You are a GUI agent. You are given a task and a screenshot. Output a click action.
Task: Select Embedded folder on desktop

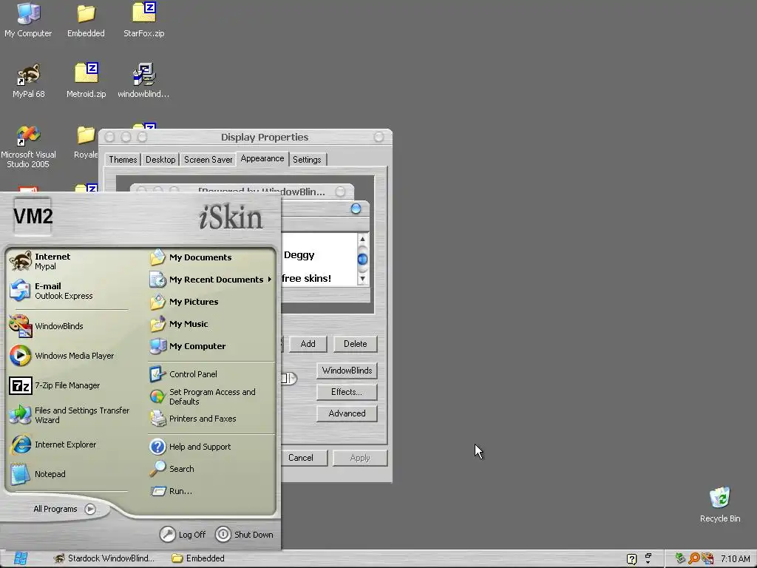pyautogui.click(x=86, y=19)
